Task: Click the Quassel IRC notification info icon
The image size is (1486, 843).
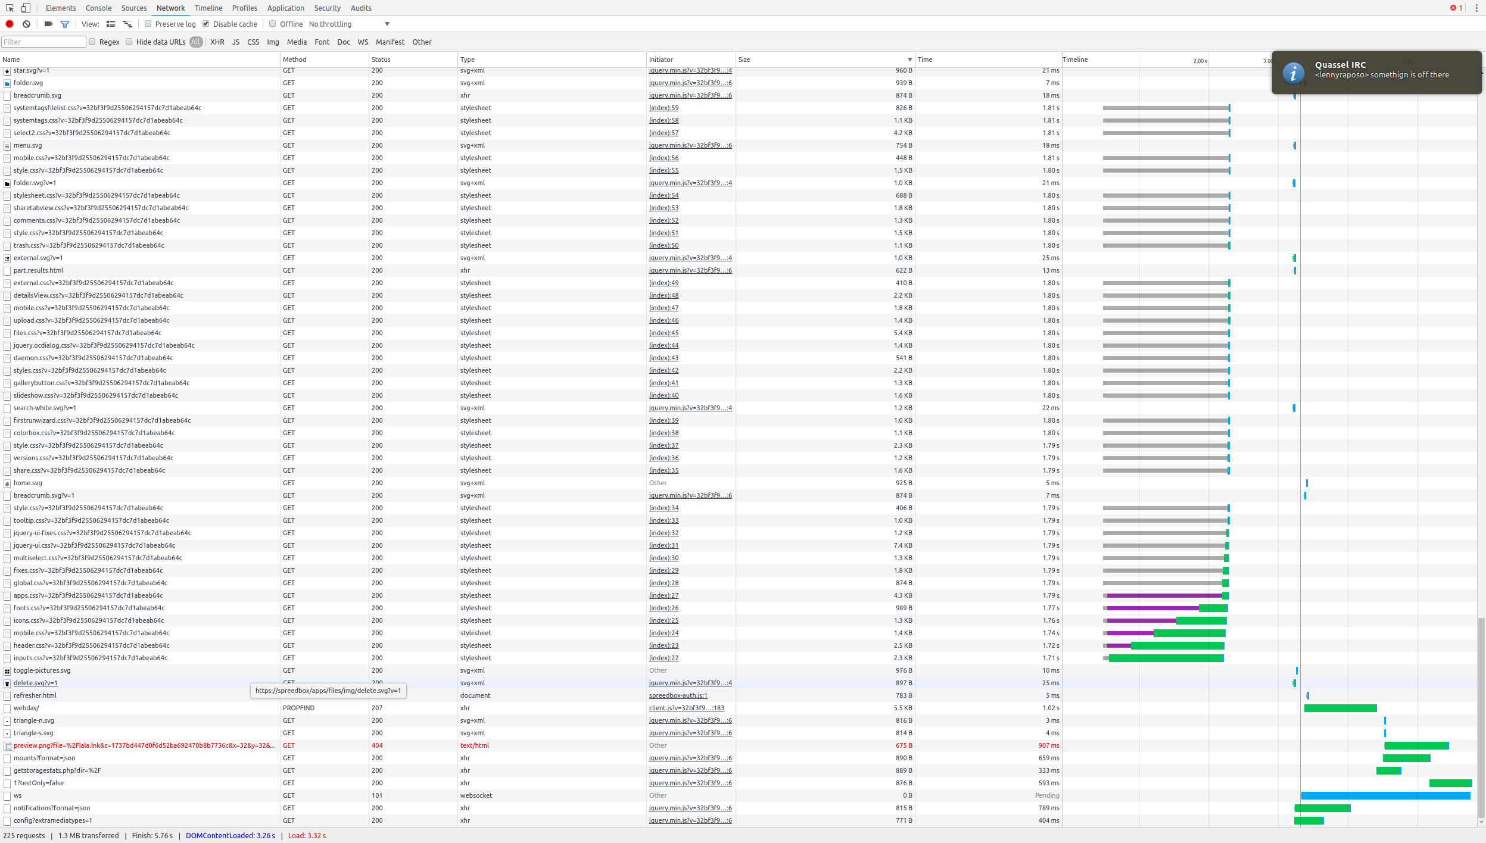Action: (x=1293, y=73)
